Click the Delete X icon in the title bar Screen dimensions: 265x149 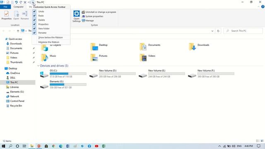pyautogui.click(x=25, y=2)
